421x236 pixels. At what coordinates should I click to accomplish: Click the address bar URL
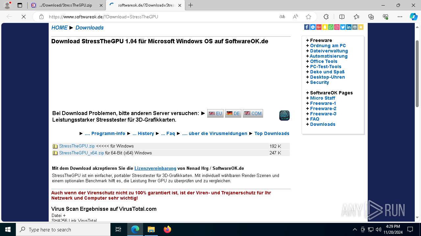104,17
